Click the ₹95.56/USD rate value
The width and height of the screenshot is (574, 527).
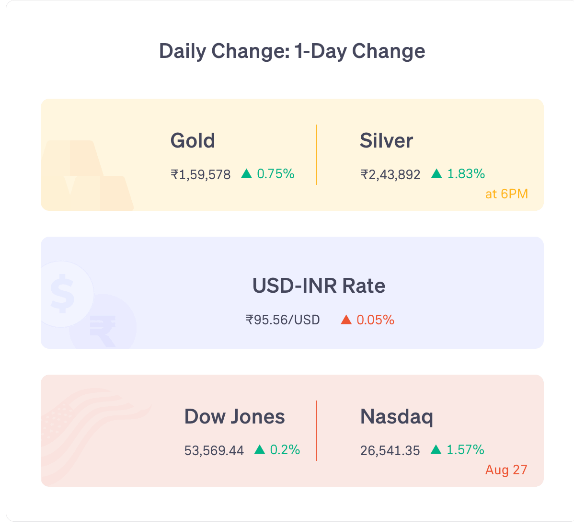[x=283, y=320]
